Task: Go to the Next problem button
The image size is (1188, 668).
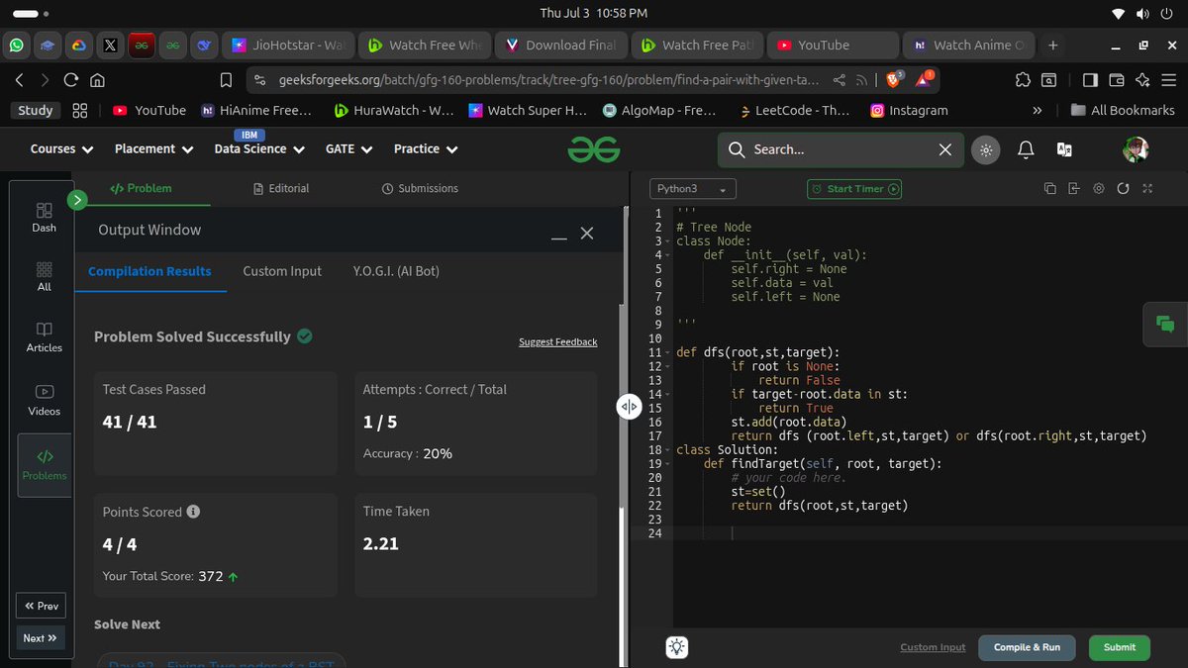Action: click(x=41, y=638)
